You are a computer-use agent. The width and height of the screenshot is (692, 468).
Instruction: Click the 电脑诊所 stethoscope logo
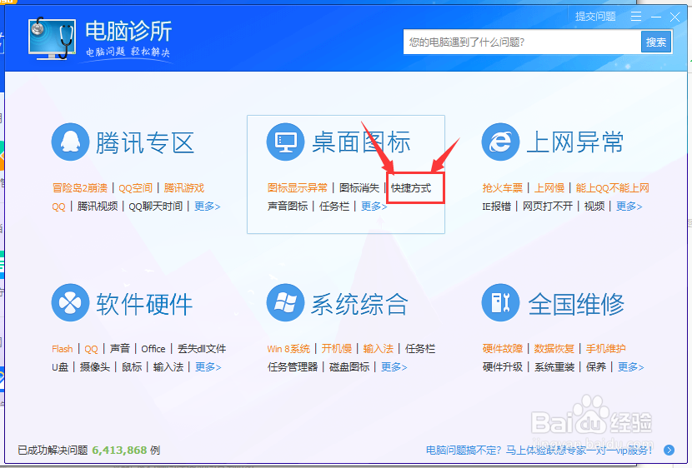tap(52, 38)
